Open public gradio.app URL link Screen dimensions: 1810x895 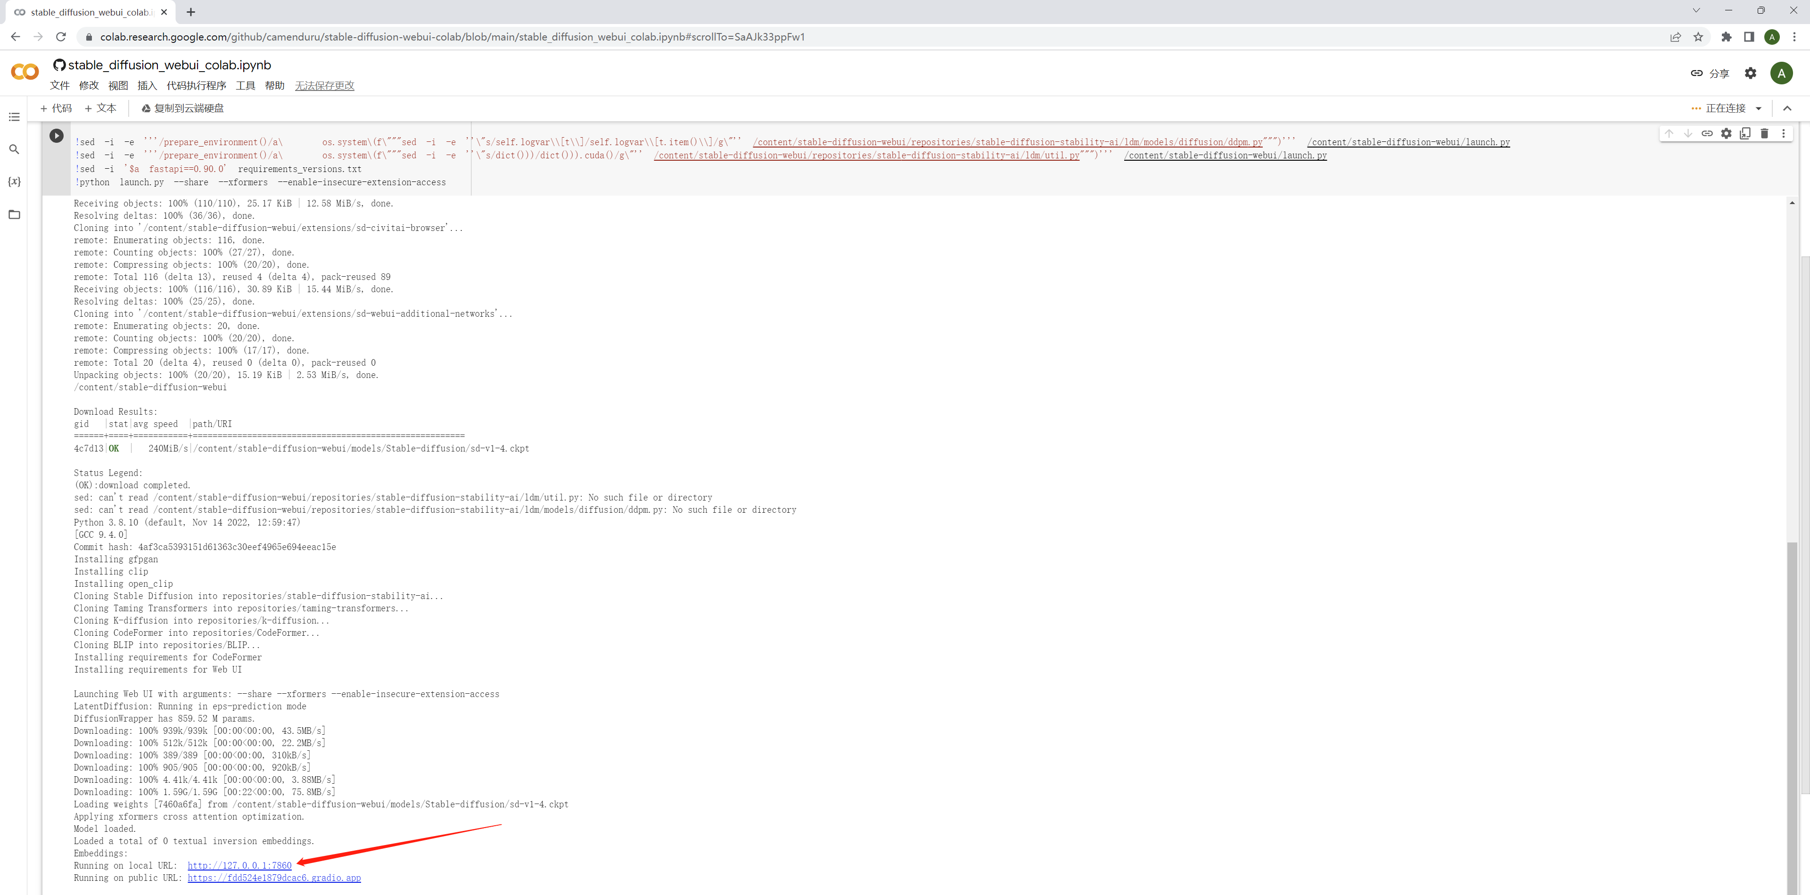tap(274, 878)
